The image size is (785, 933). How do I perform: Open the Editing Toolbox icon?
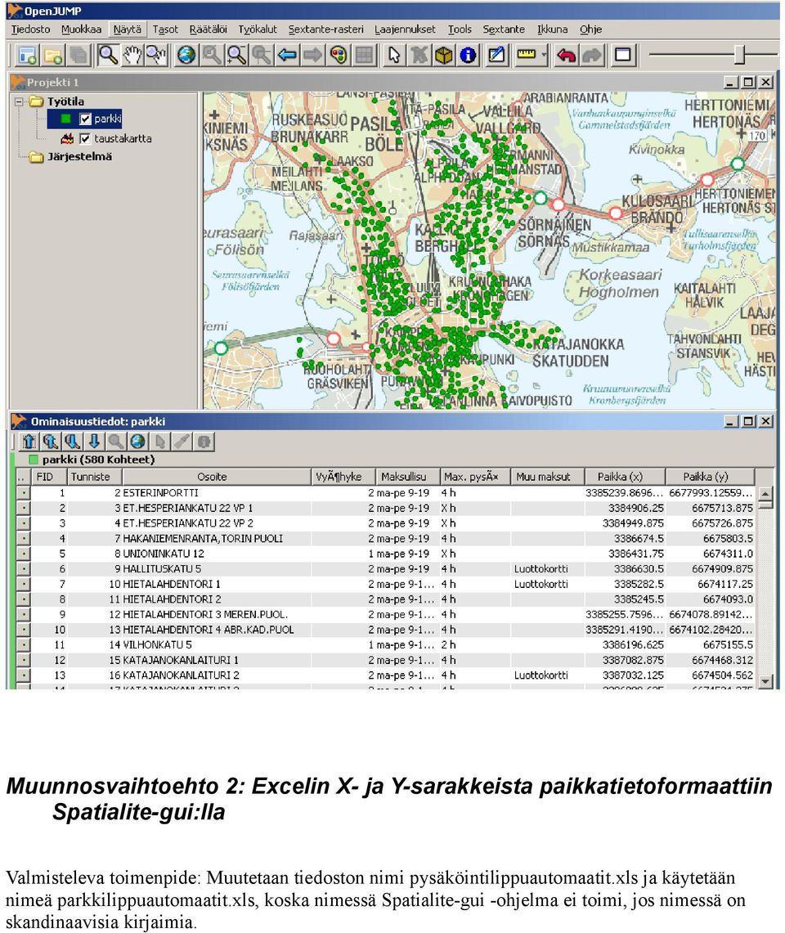tap(496, 56)
